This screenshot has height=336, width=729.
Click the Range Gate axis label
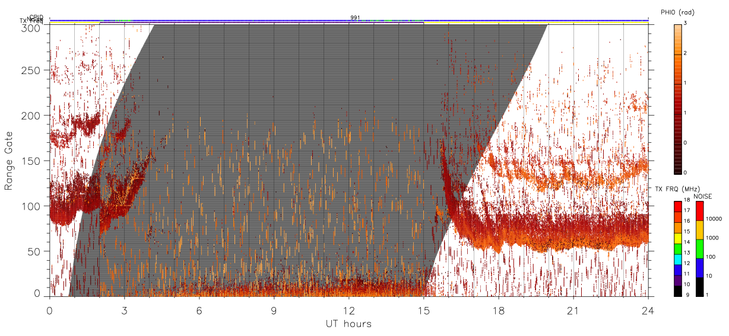tap(8, 160)
